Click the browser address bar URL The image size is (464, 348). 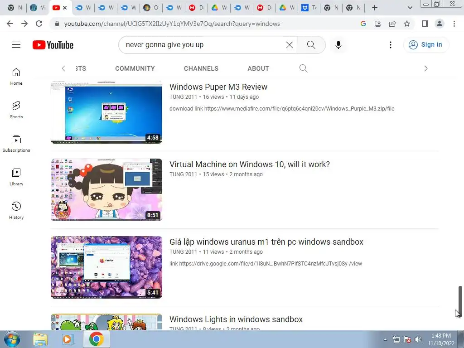[x=172, y=24]
